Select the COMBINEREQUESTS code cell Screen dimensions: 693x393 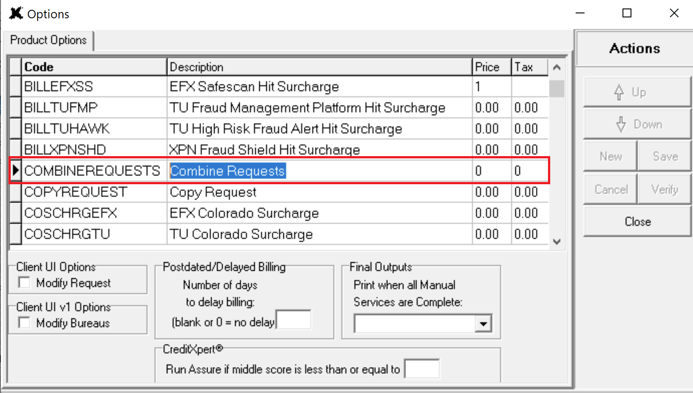coord(94,171)
